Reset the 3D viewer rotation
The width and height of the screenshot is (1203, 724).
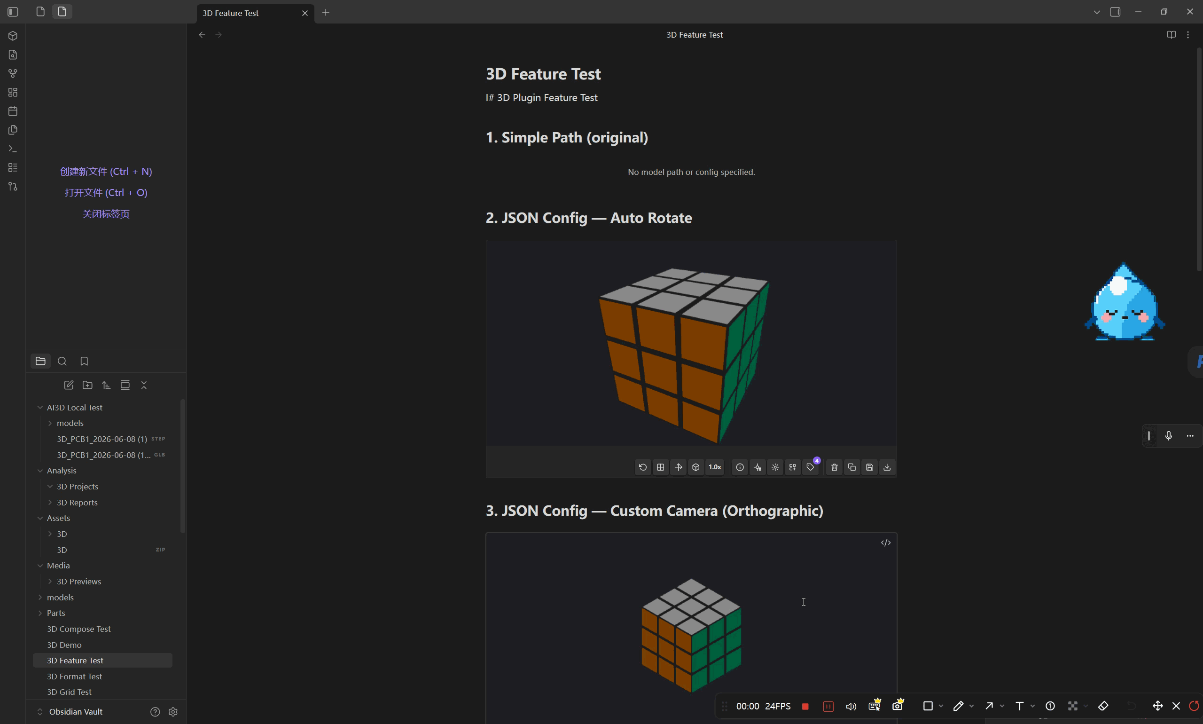643,467
